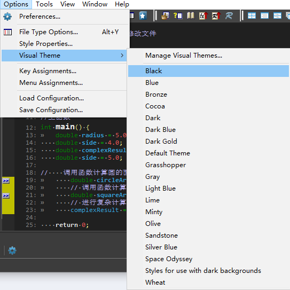Screen dimensions: 290x290
Task: Open the browse symbols book icon
Action: point(191,16)
